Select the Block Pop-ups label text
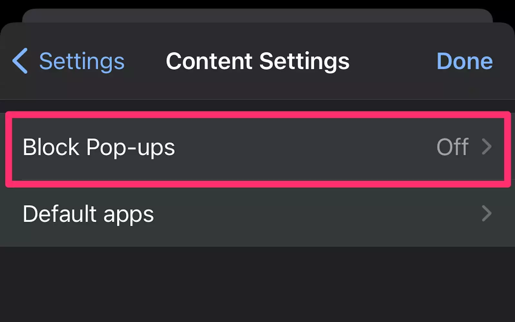Viewport: 515px width, 322px height. click(99, 147)
